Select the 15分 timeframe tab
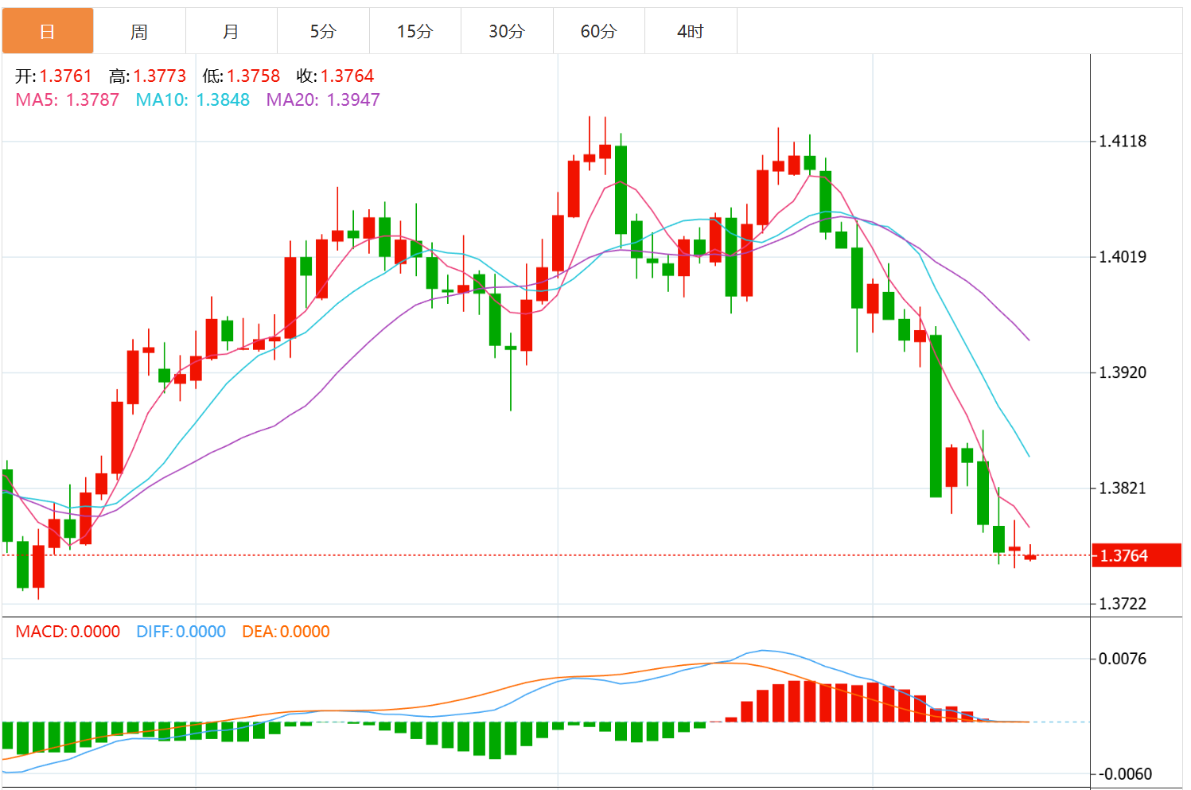Screen dimensions: 1191x790 coord(415,31)
